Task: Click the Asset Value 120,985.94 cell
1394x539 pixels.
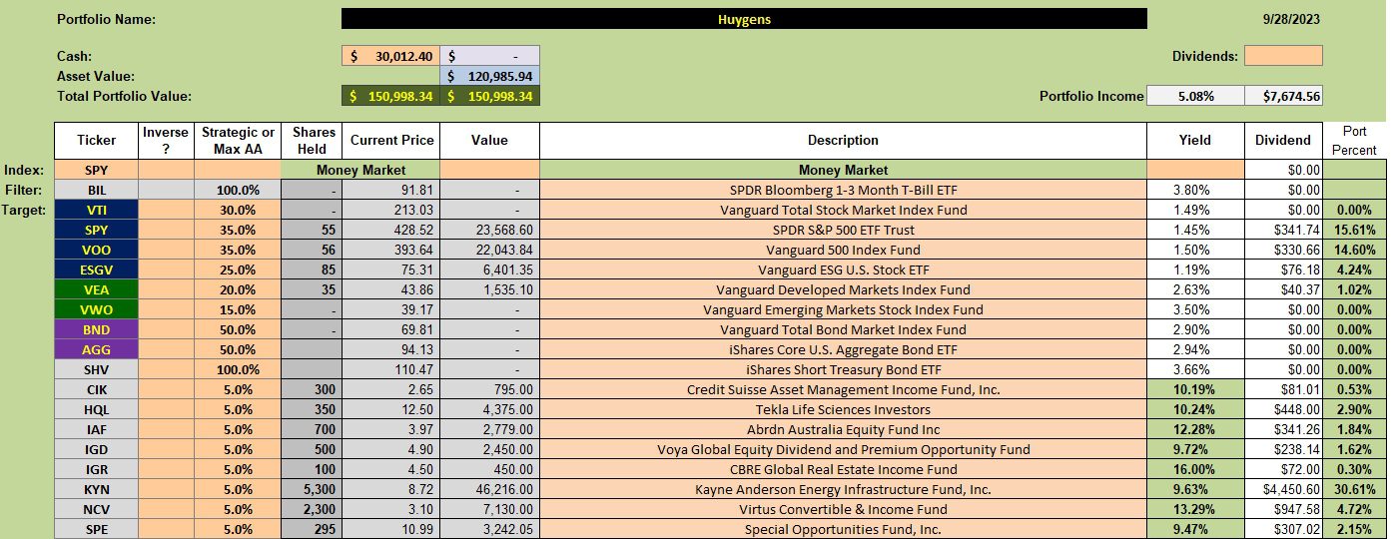Action: point(489,77)
